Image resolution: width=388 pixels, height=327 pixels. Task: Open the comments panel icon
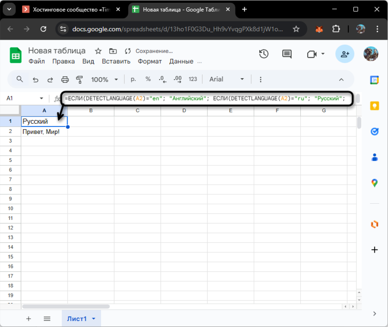tap(287, 54)
